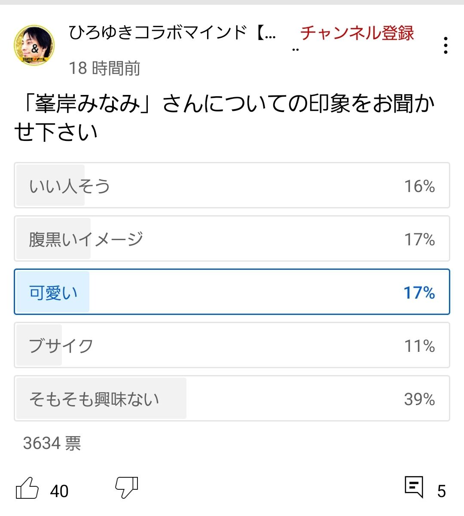Tap the 39% result percentage

point(420,399)
